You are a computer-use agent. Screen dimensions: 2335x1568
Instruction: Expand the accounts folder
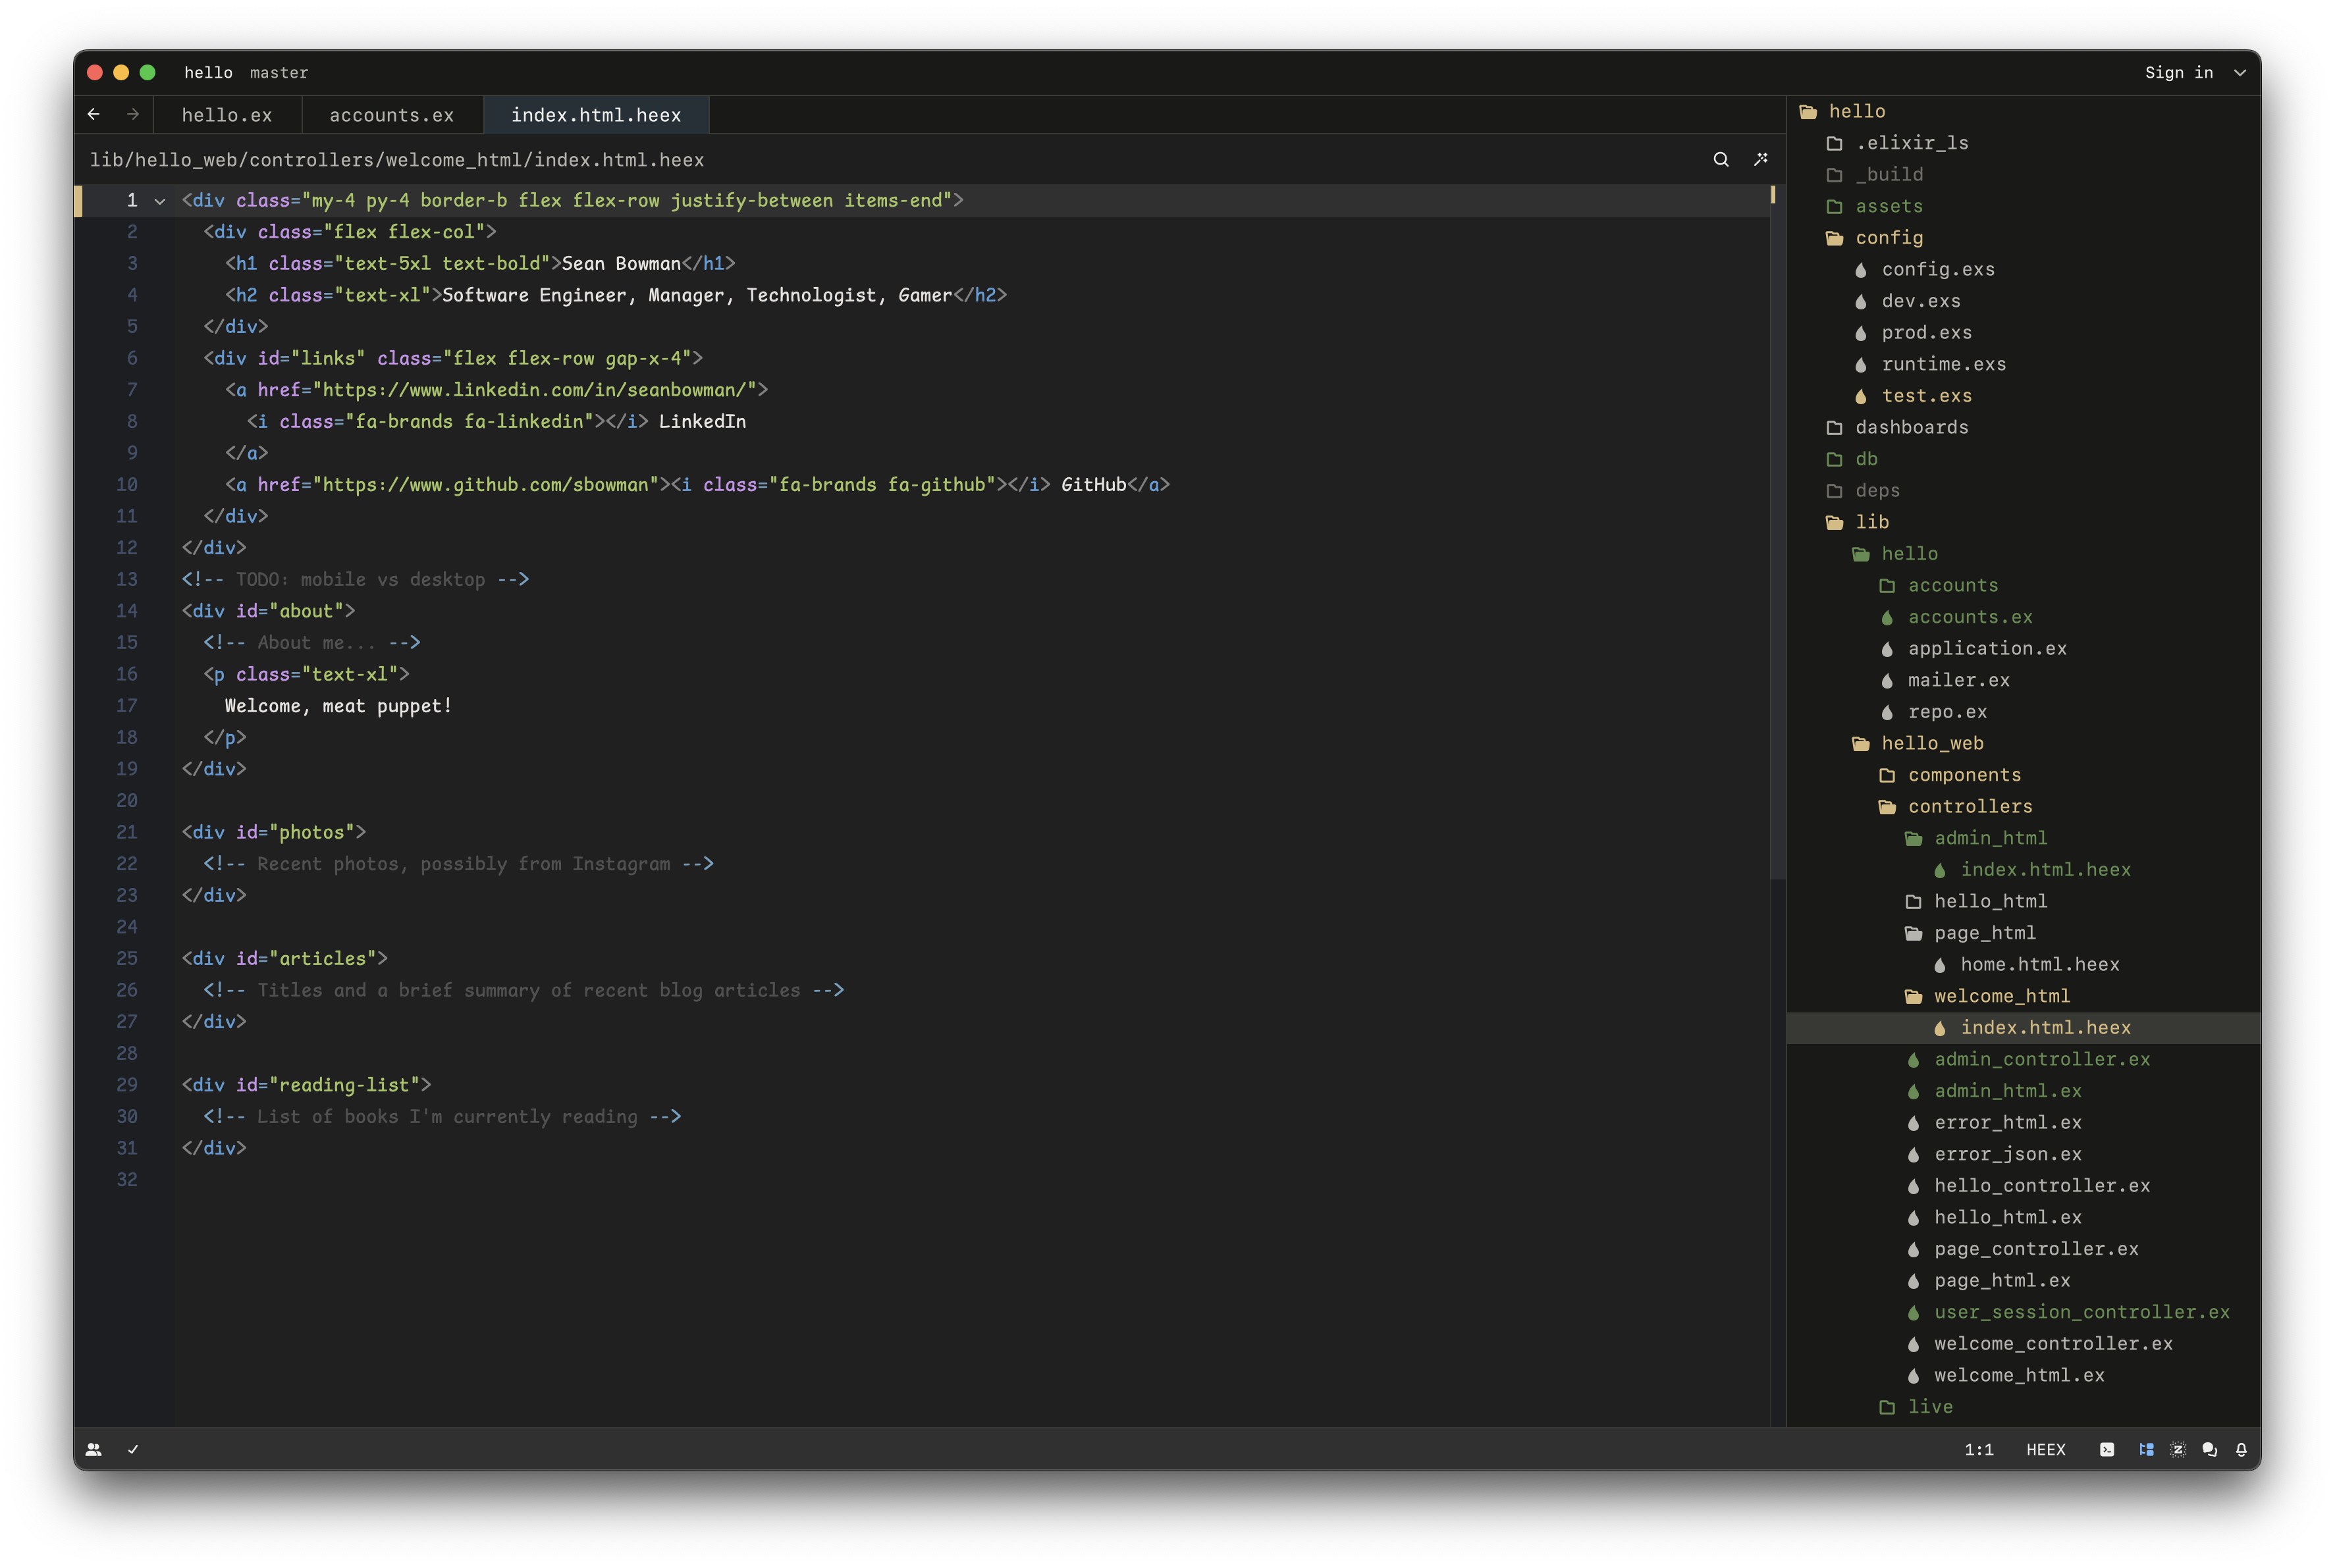[2024, 585]
